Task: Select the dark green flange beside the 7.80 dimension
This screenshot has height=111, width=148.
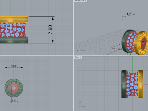Action: (x=14, y=40)
